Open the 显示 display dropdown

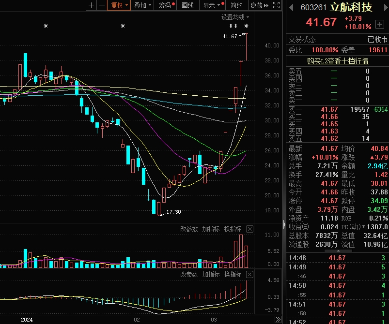point(213,5)
